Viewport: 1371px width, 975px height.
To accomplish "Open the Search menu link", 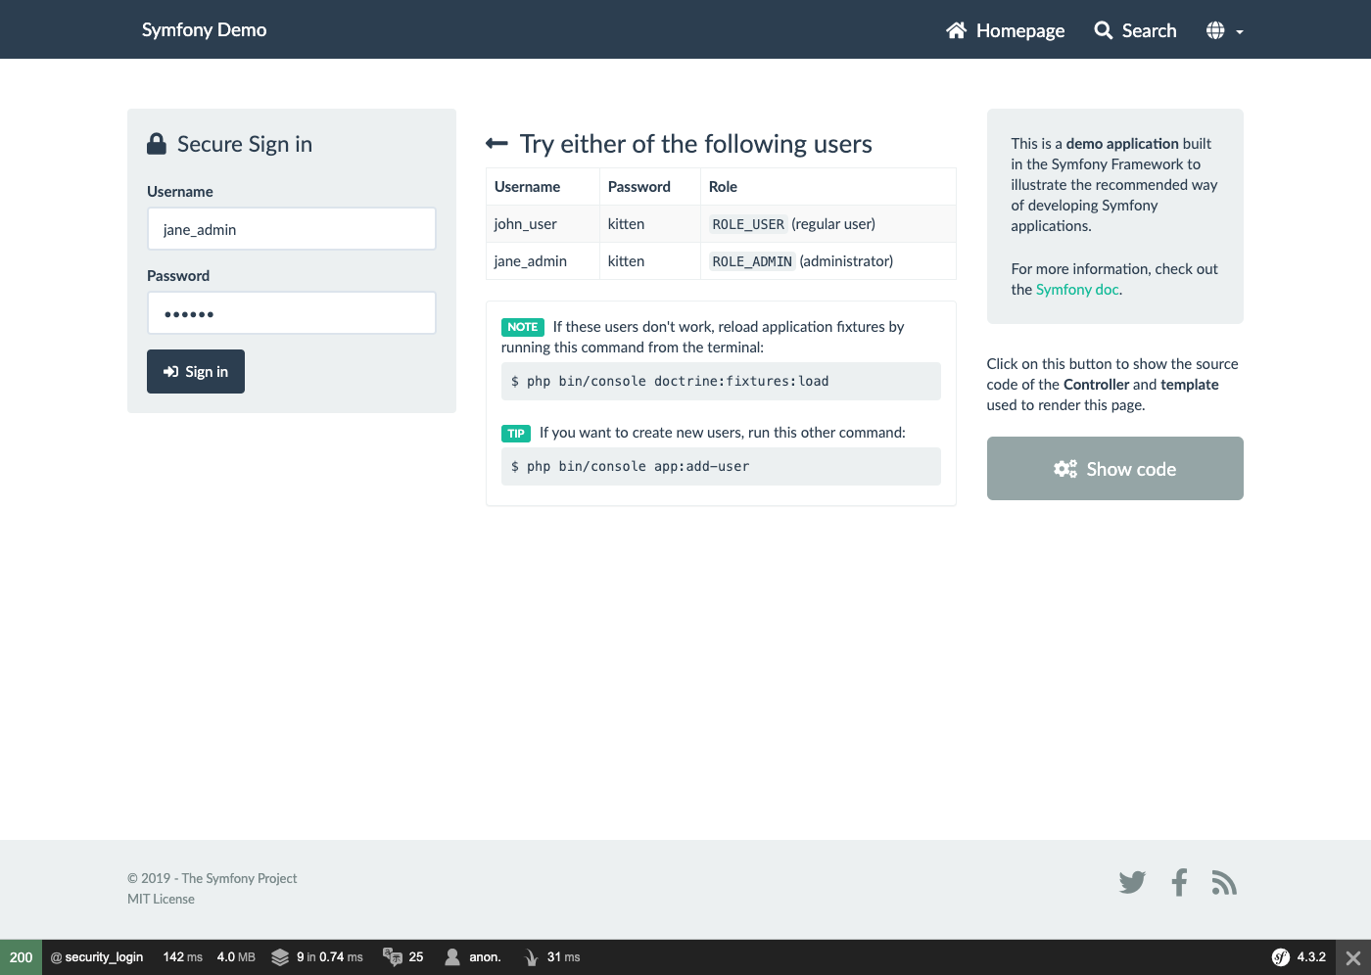I will [1135, 30].
